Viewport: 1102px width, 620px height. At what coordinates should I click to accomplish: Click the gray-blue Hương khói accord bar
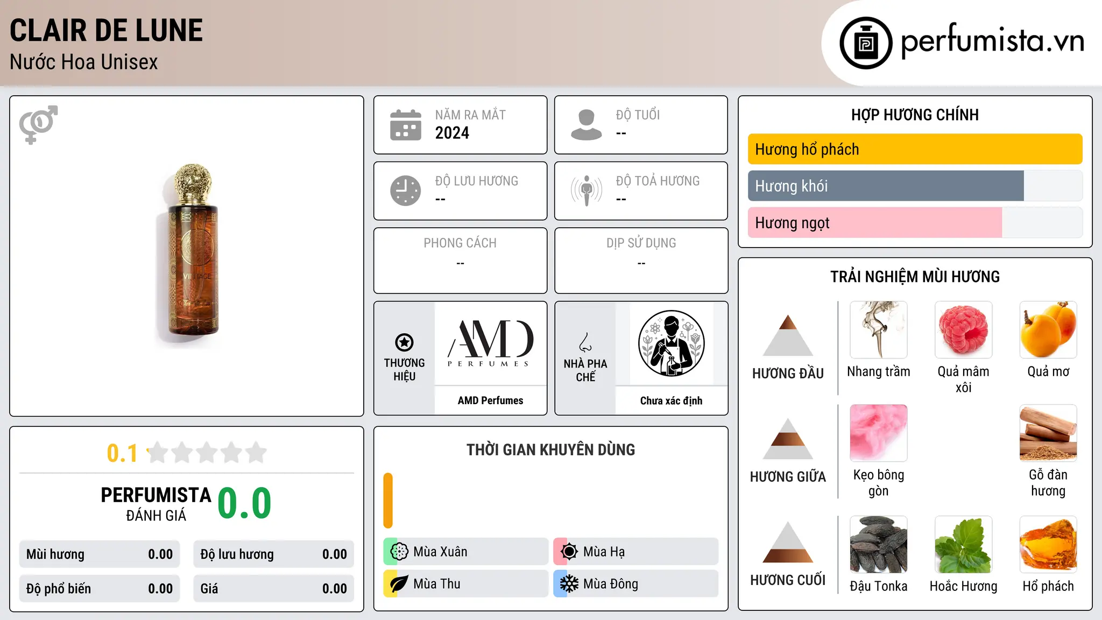(886, 186)
